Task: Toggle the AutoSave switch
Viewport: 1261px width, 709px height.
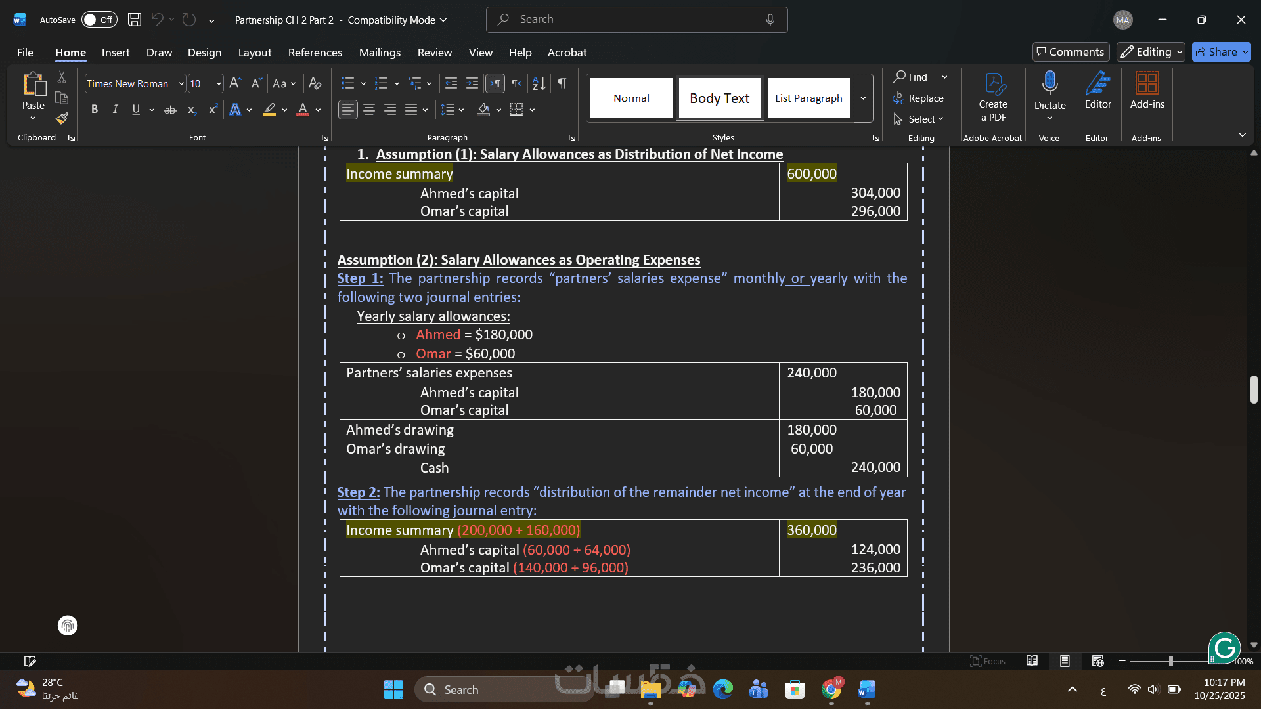Action: point(99,20)
